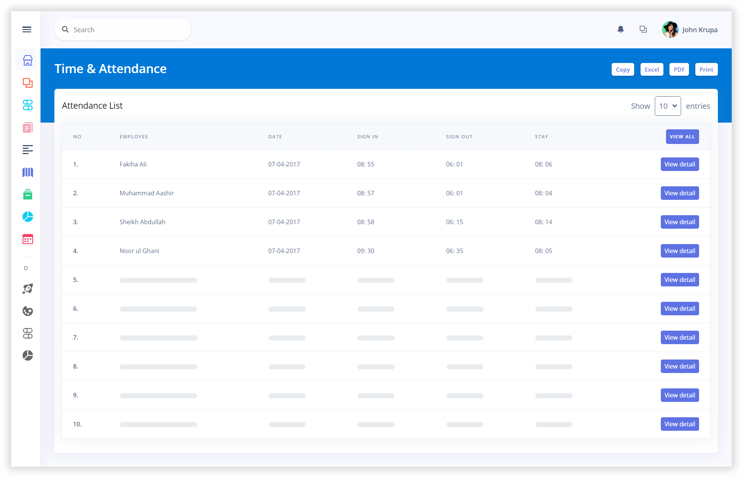
Task: Open View detail in row 7
Action: 680,337
